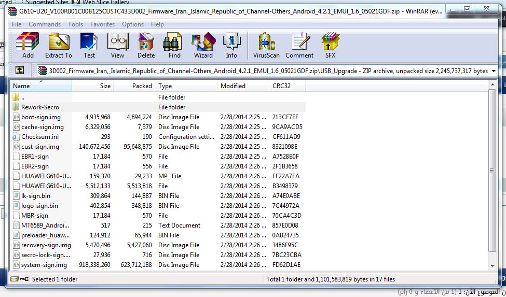Click the status bar drive icon
Image resolution: width=506 pixels, height=297 pixels.
coord(14,279)
